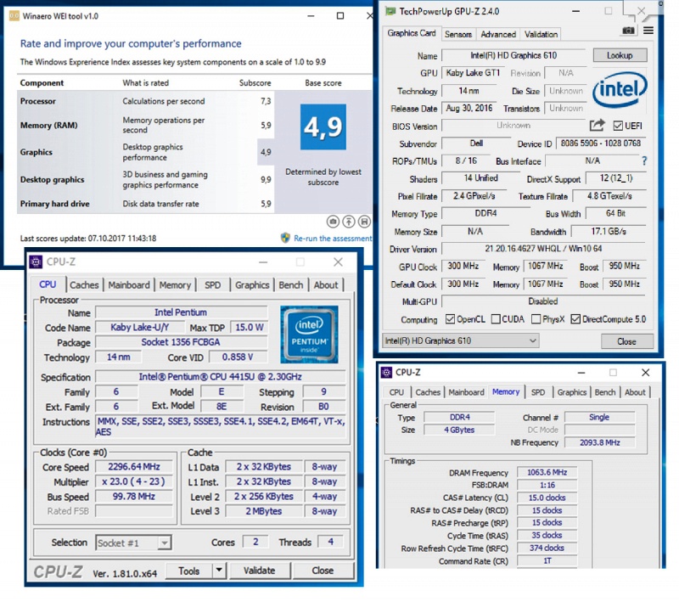Open SPD tab in the CPU-Z memory timings window
The height and width of the screenshot is (602, 679).
pyautogui.click(x=538, y=392)
